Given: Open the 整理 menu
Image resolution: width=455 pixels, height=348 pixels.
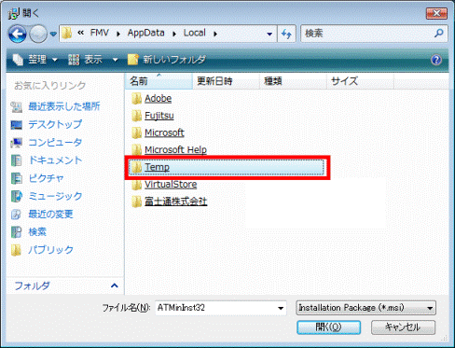Looking at the screenshot, I should click(x=35, y=59).
